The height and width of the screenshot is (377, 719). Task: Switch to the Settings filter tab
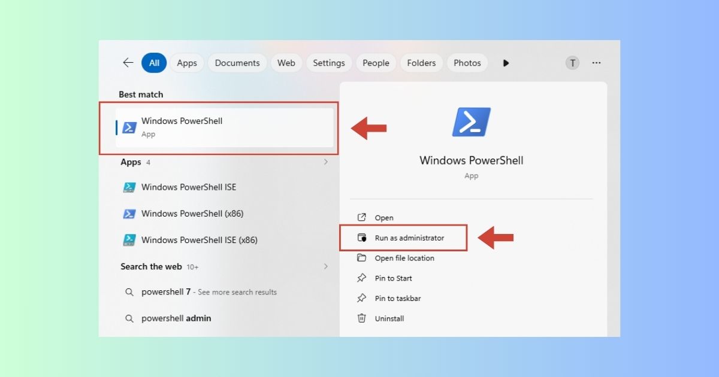tap(329, 63)
